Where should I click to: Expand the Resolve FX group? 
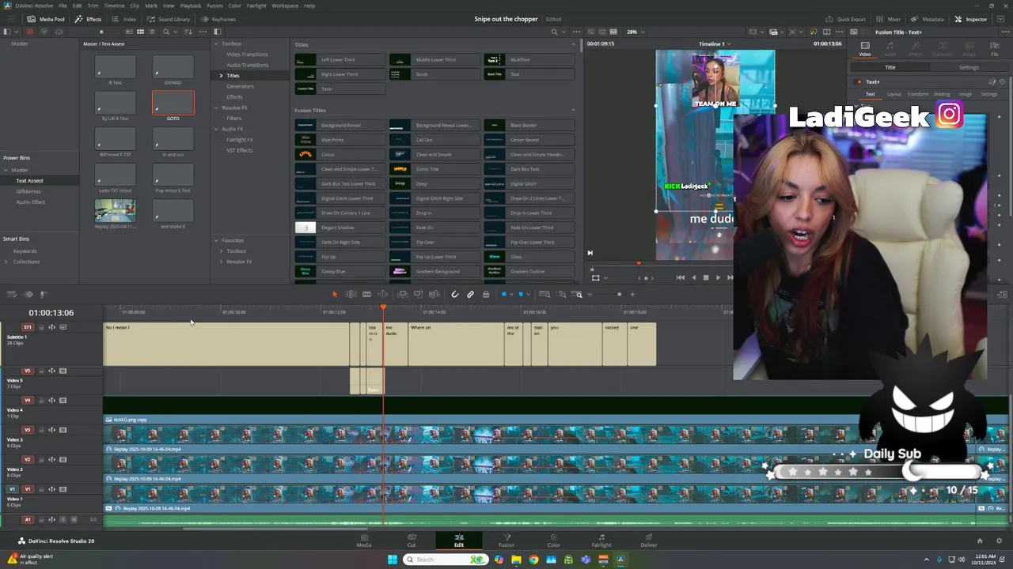point(217,107)
